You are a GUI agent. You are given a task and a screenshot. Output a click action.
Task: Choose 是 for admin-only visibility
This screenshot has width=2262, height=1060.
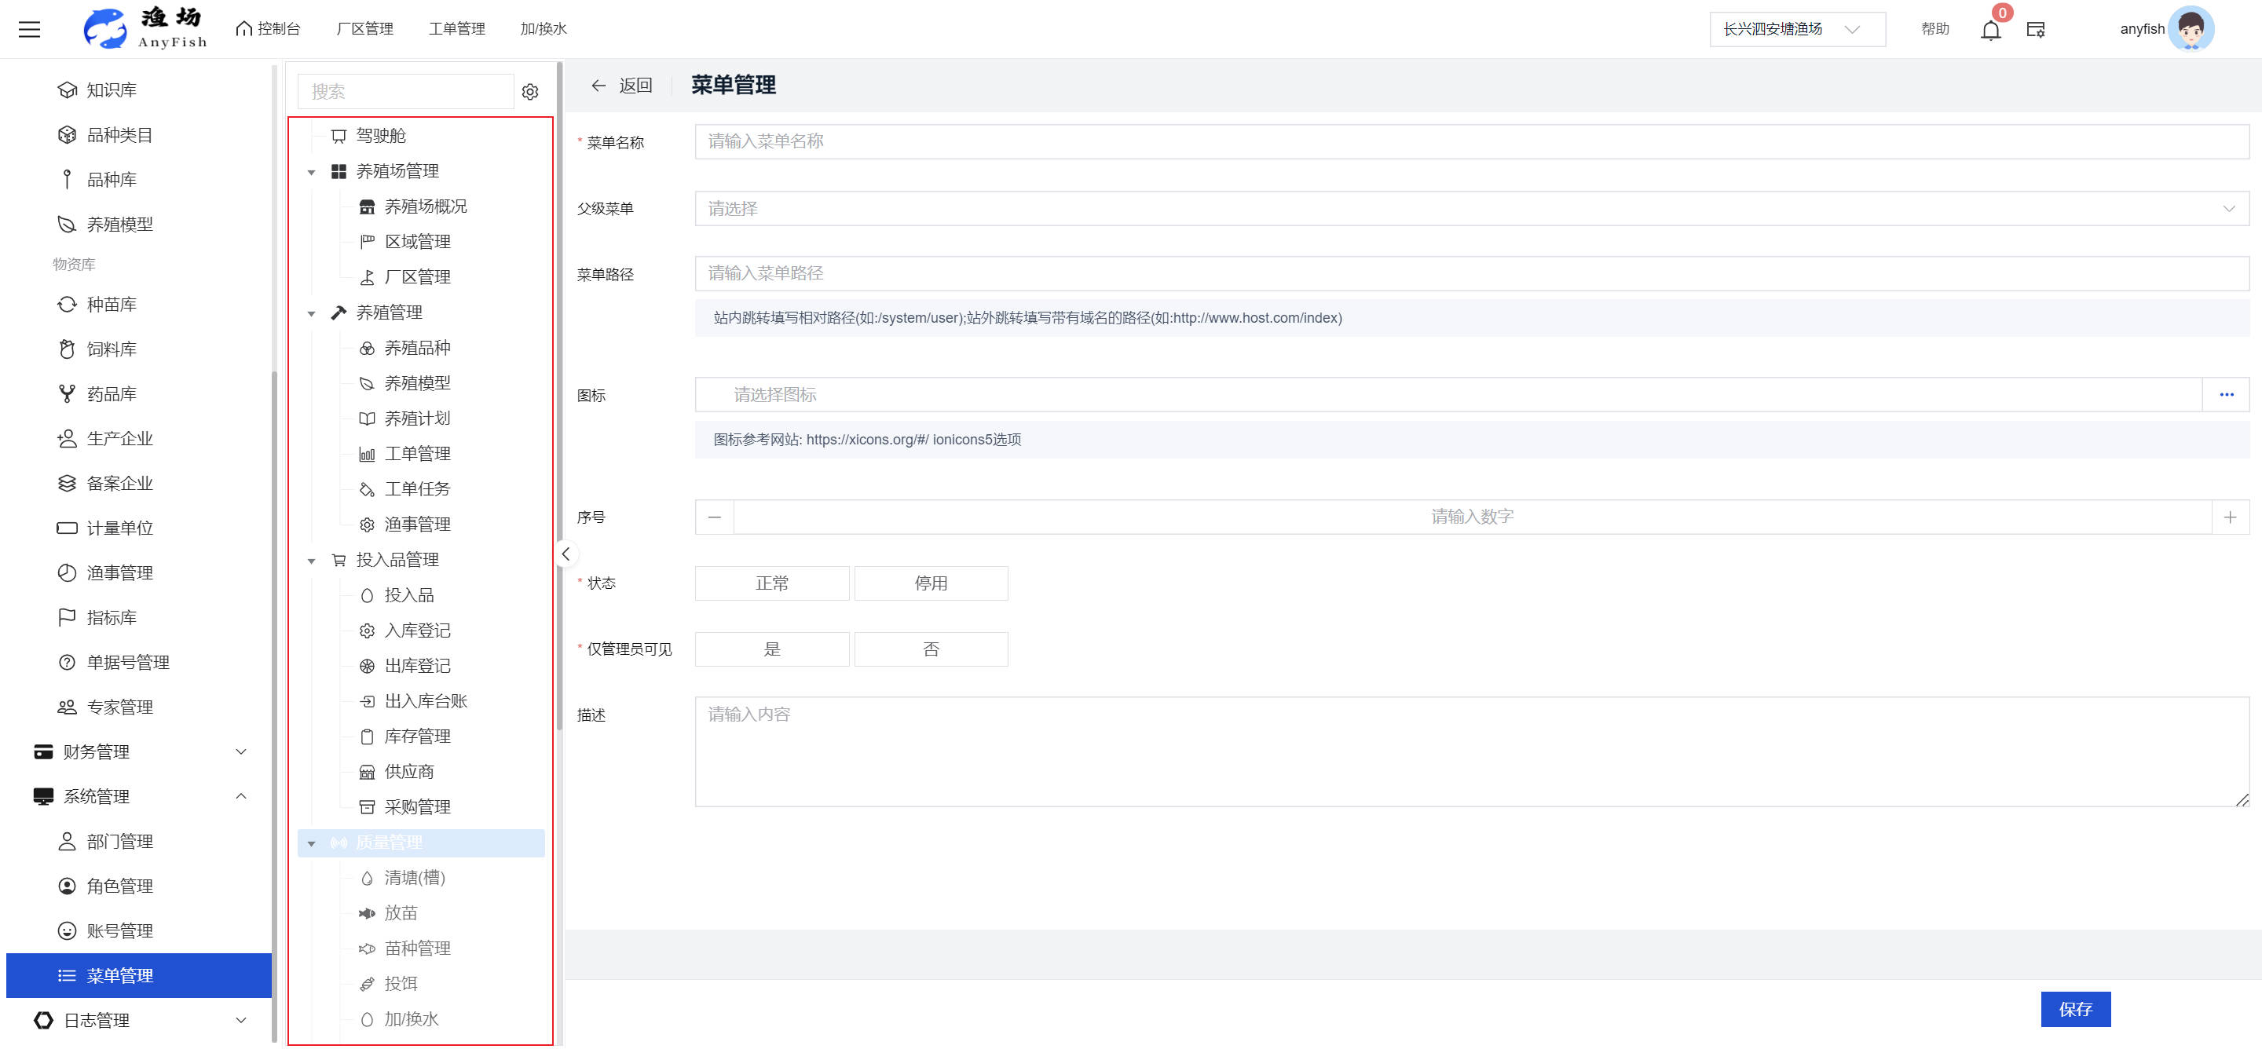click(x=771, y=649)
